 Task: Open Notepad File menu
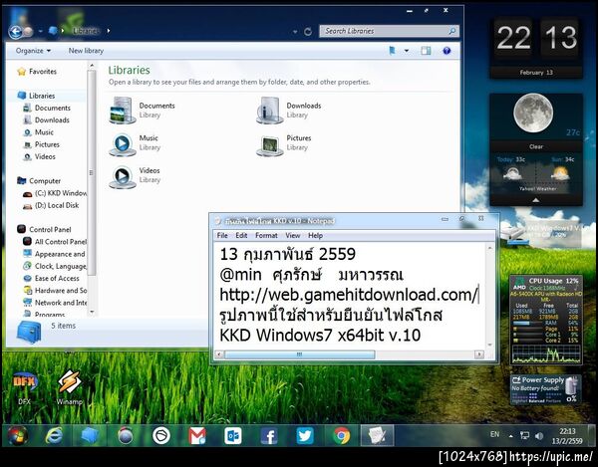click(x=222, y=235)
